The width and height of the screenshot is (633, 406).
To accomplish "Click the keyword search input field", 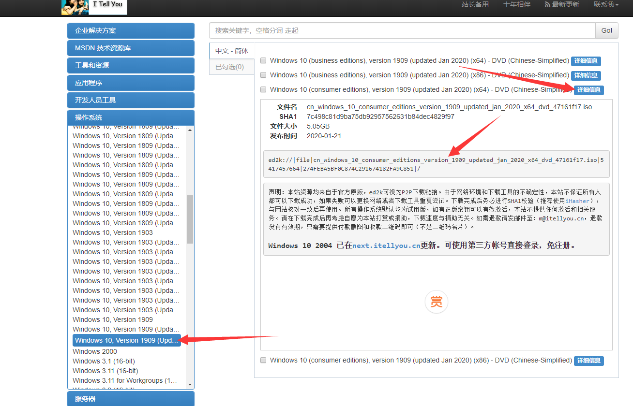I will click(402, 30).
